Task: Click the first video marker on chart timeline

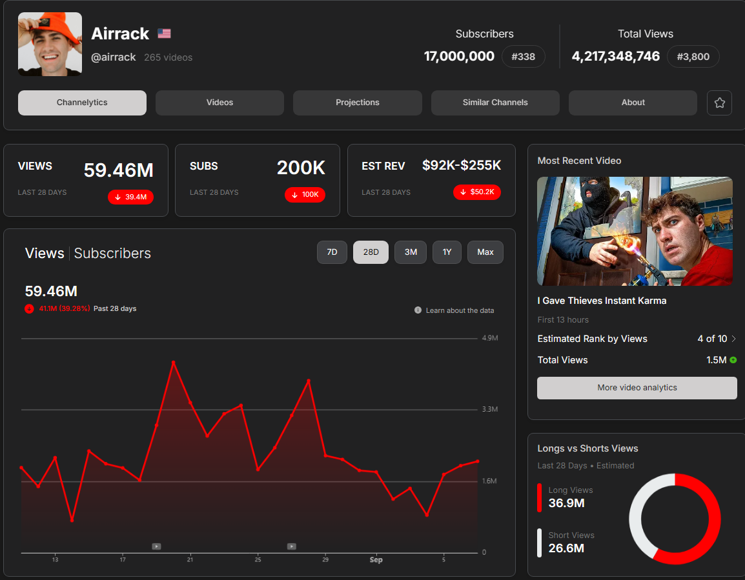Action: (156, 546)
